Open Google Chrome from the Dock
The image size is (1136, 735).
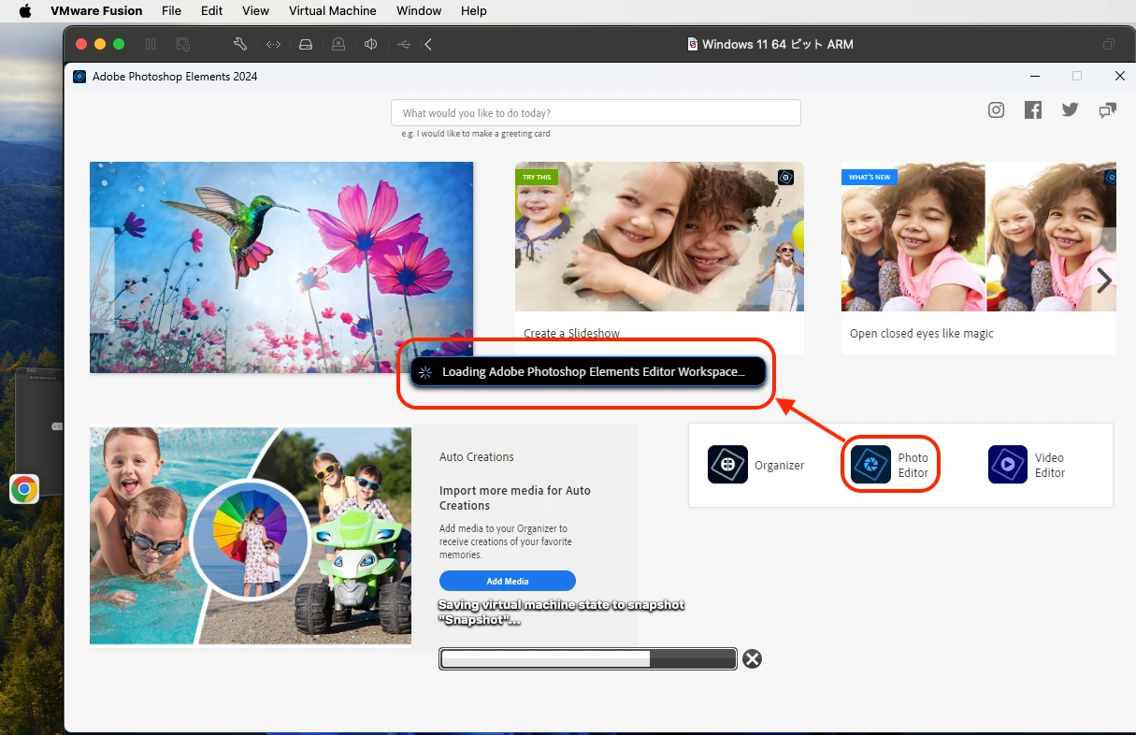coord(24,489)
